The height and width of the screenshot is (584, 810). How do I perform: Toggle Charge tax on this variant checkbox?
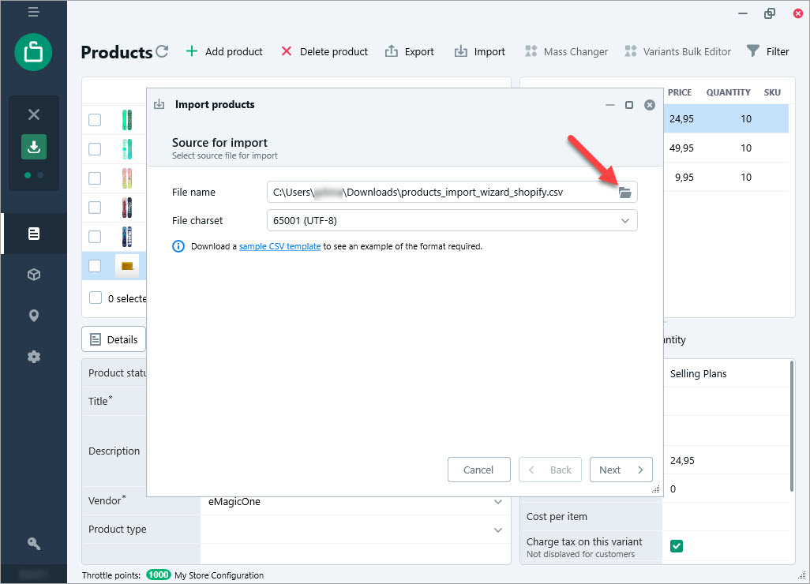[677, 546]
